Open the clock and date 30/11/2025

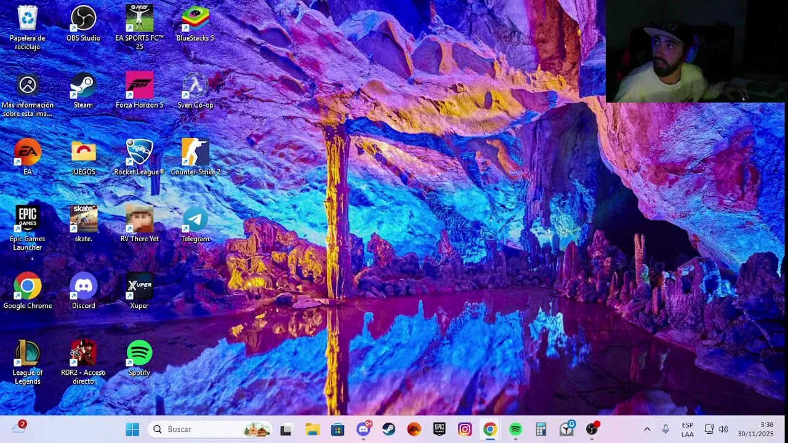pos(756,429)
